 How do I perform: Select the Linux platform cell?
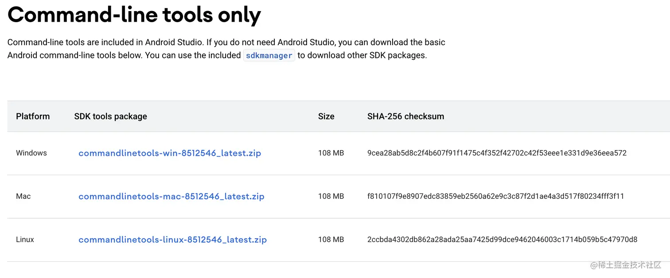pos(25,240)
